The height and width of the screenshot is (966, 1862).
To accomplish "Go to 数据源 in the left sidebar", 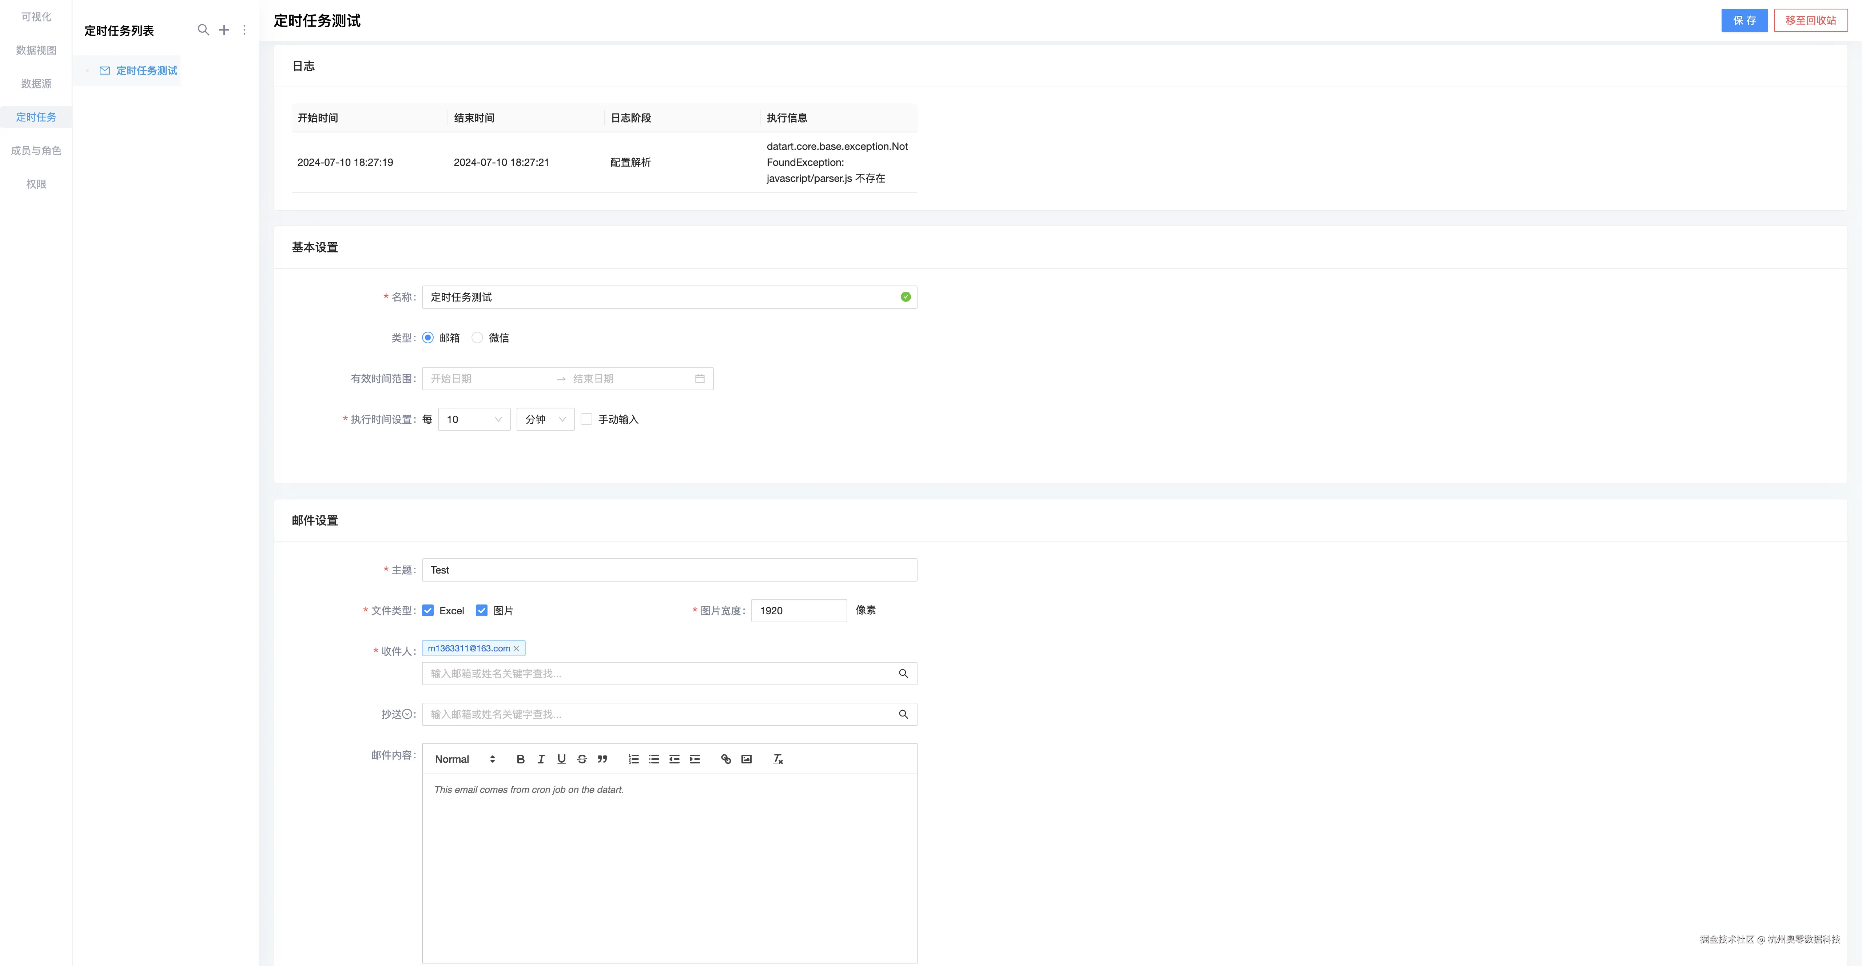I will coord(36,84).
